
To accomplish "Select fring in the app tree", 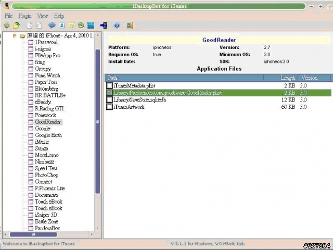I will tap(40, 62).
